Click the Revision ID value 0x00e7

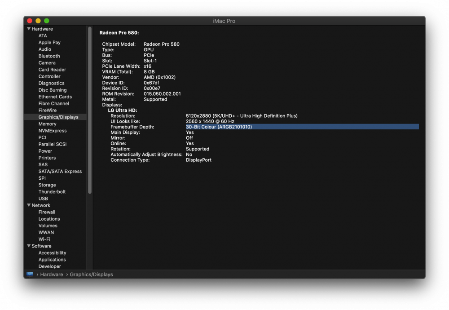click(x=152, y=89)
